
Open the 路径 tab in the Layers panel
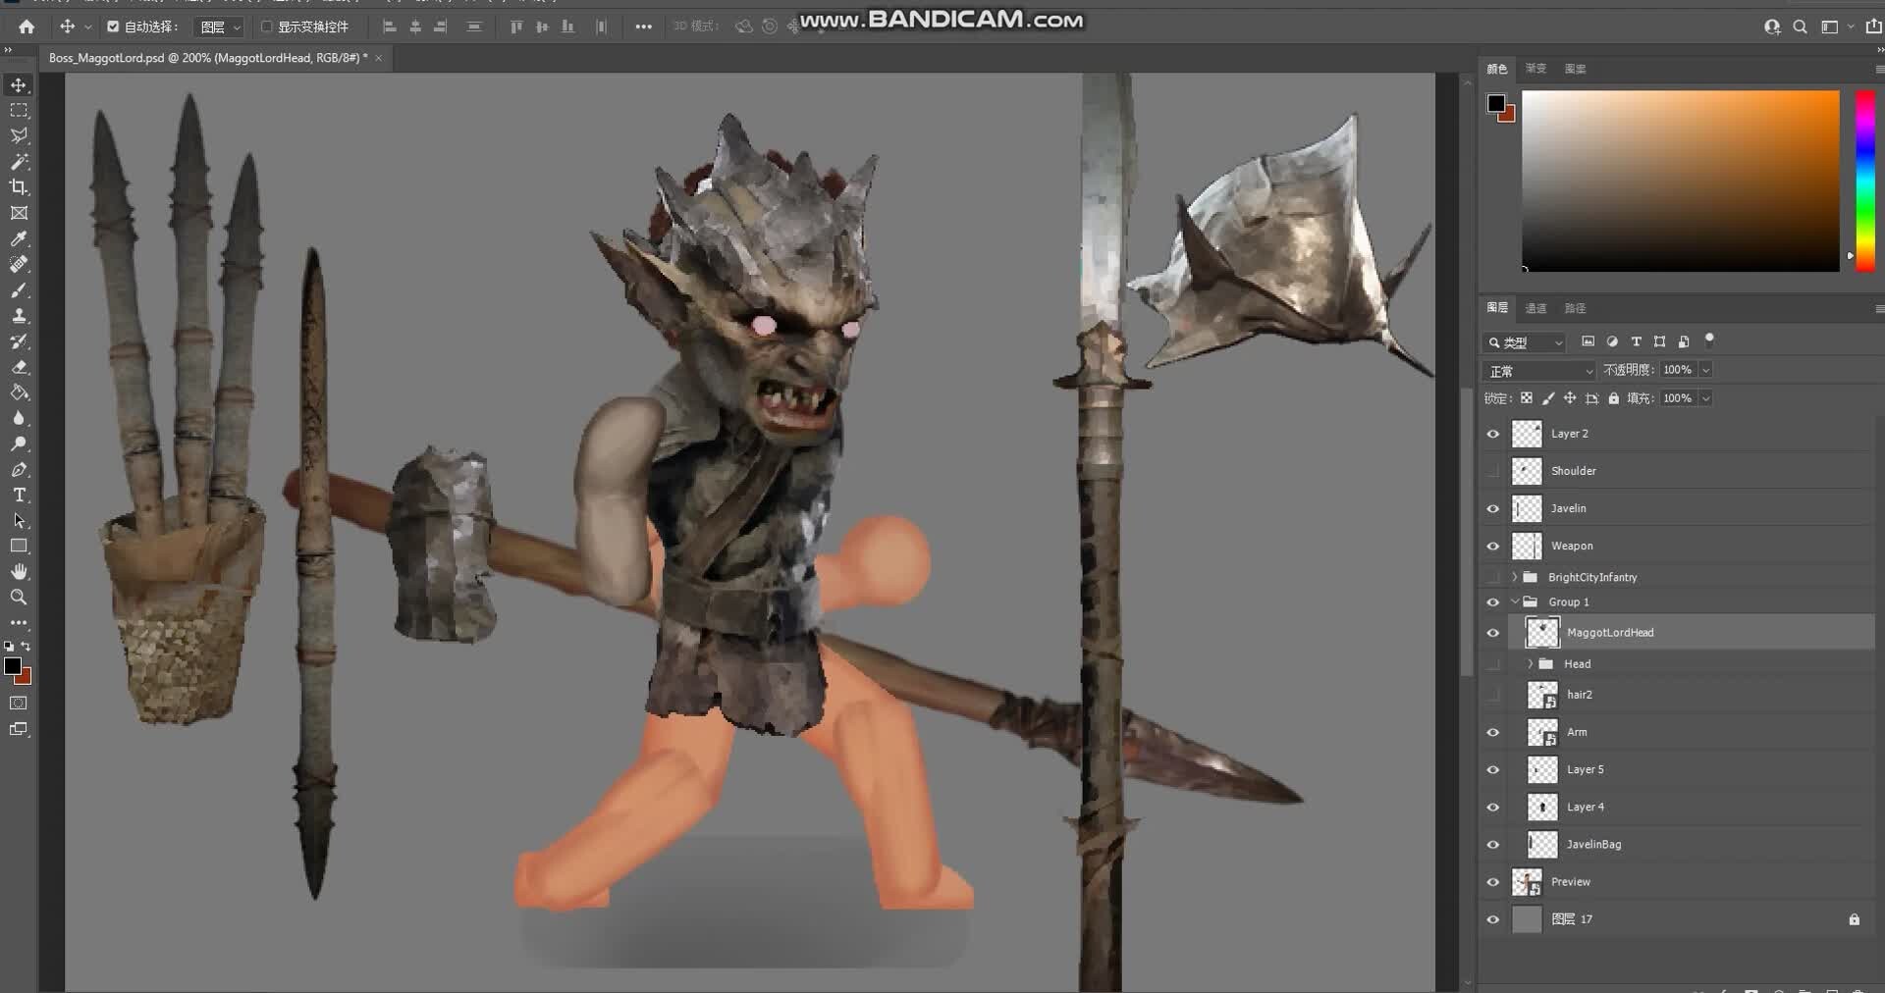point(1575,308)
